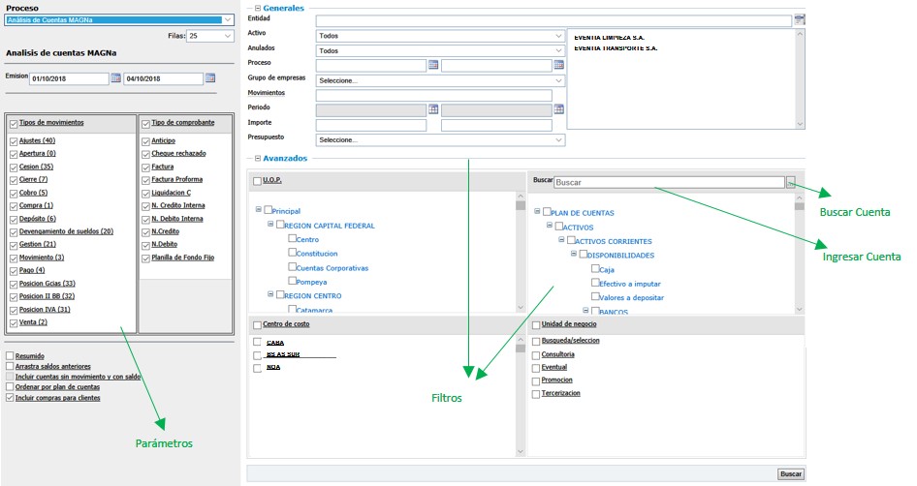
Task: Check the Consultoria unidad de negocio box
Action: 536,354
